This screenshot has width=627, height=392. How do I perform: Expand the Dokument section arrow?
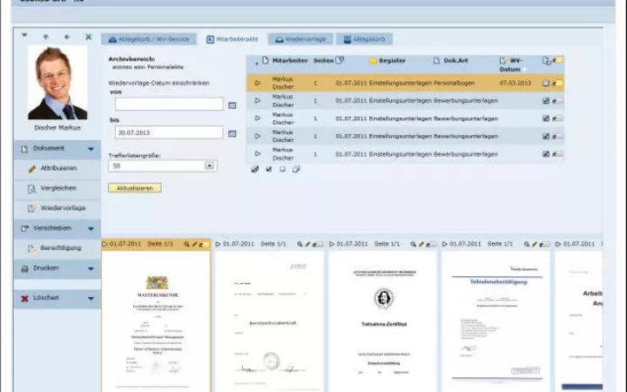pos(91,149)
